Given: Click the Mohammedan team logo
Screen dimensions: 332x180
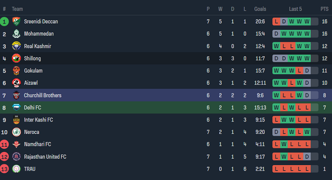Looking at the screenshot, I should 17,34.
